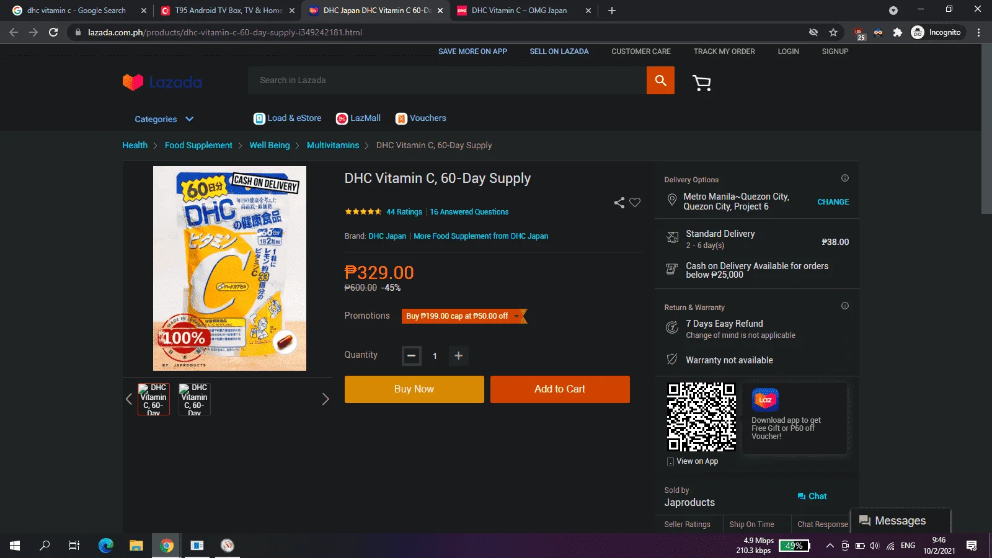Open Chrome tab search dropdown
The image size is (992, 558).
(x=893, y=11)
